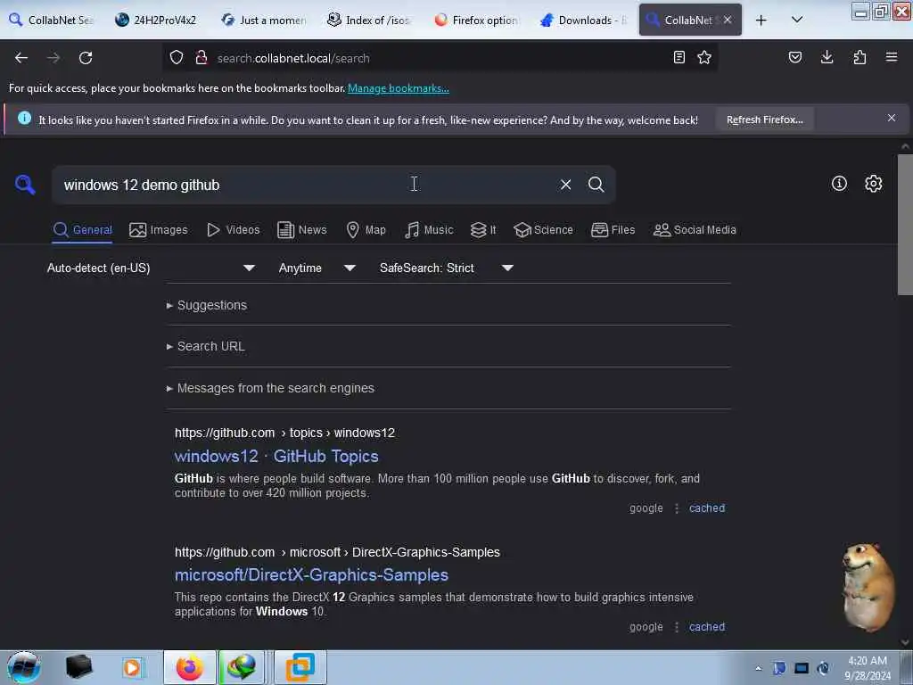Close the active CollabNet tab
913x685 pixels.
tap(728, 20)
